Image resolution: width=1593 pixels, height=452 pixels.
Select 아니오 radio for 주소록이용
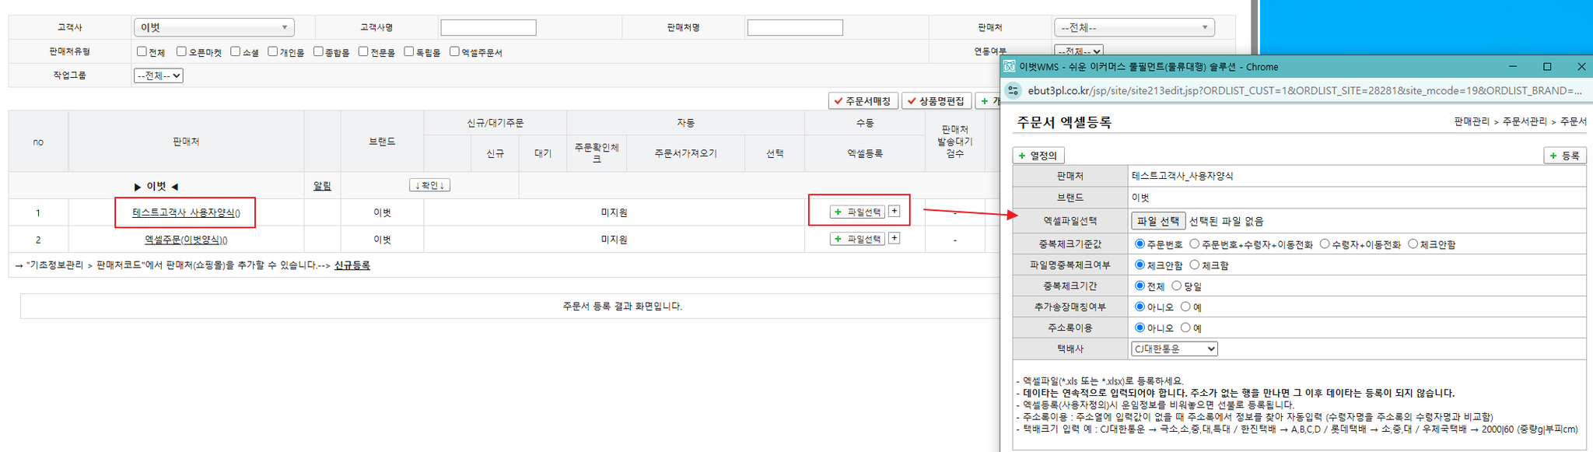tap(1140, 328)
